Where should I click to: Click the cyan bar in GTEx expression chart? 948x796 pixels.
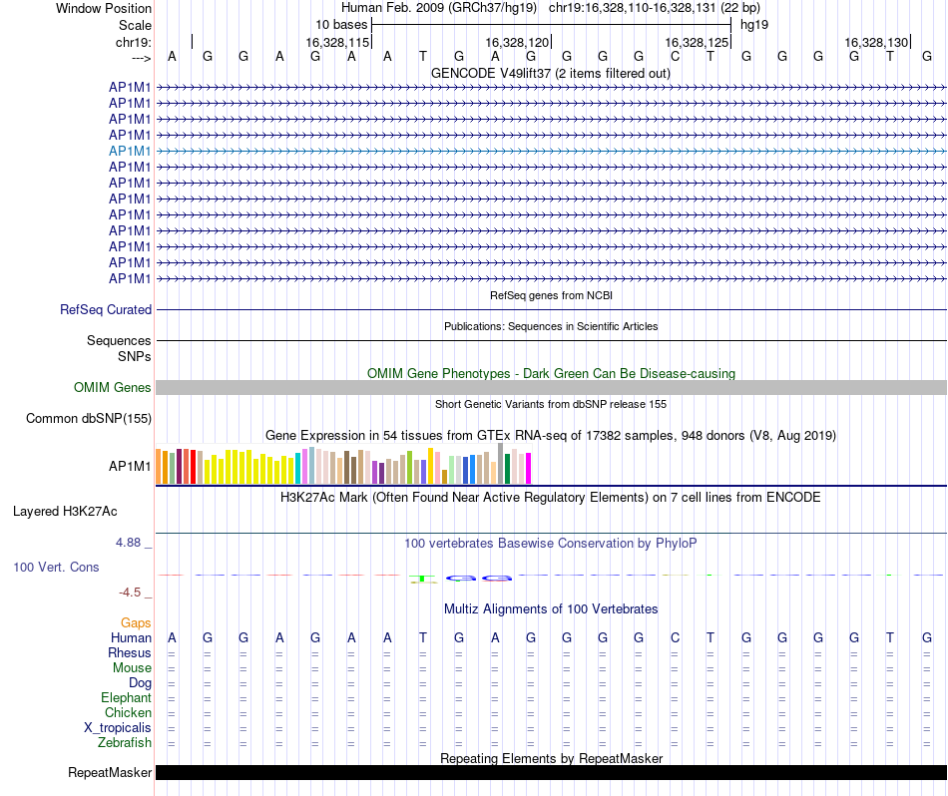[x=298, y=469]
